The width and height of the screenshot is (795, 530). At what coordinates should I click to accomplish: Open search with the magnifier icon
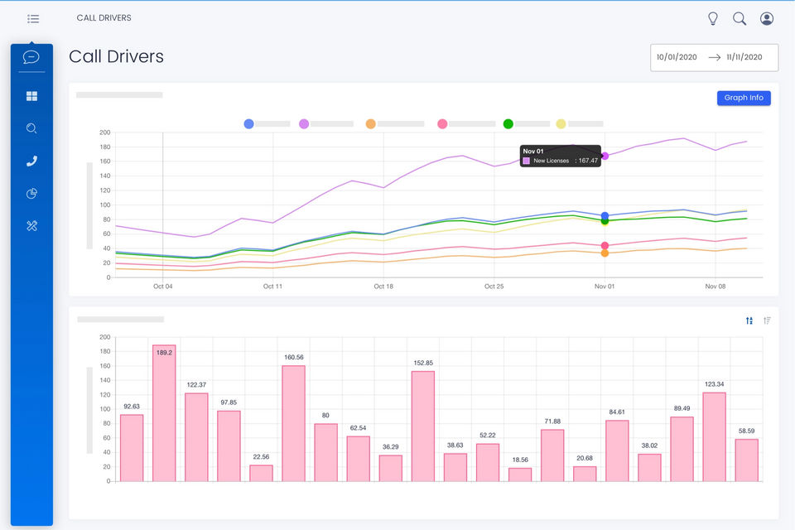[740, 19]
